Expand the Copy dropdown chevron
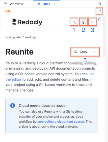 (x=94, y=52)
